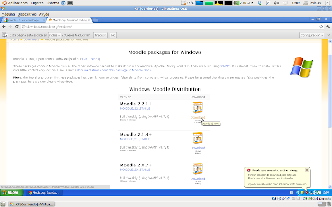Select the Moodle.org taskbar button in XP

pos(44,193)
